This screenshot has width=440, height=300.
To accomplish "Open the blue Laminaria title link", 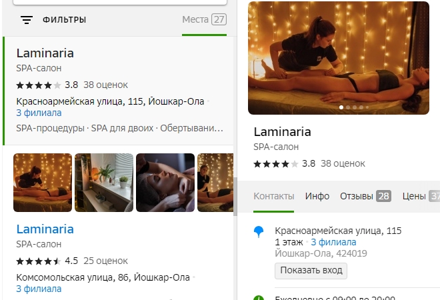I will pos(45,229).
